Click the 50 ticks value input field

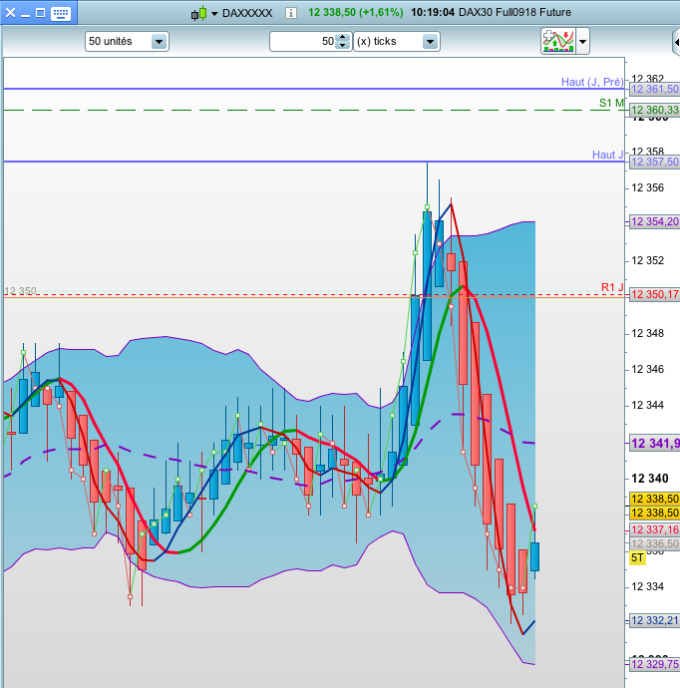tap(303, 41)
